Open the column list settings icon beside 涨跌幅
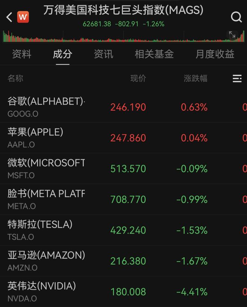 click(237, 79)
